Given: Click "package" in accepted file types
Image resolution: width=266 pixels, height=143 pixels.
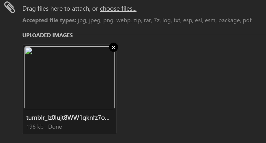Looking at the screenshot, I should tap(229, 20).
